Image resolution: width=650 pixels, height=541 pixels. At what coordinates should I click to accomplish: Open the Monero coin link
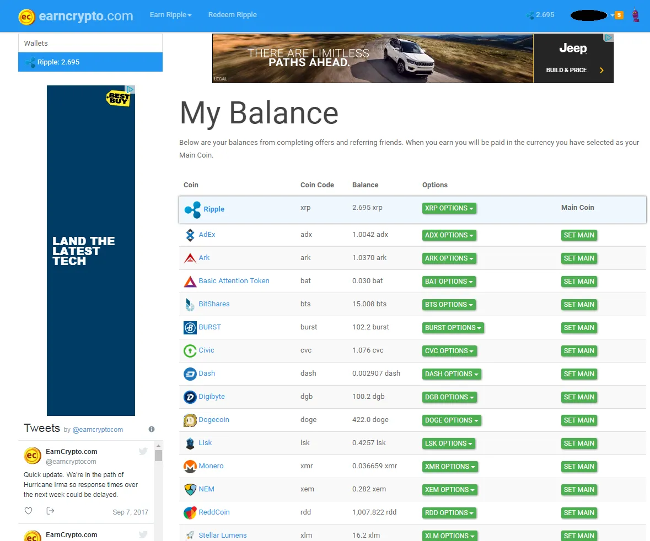point(211,466)
